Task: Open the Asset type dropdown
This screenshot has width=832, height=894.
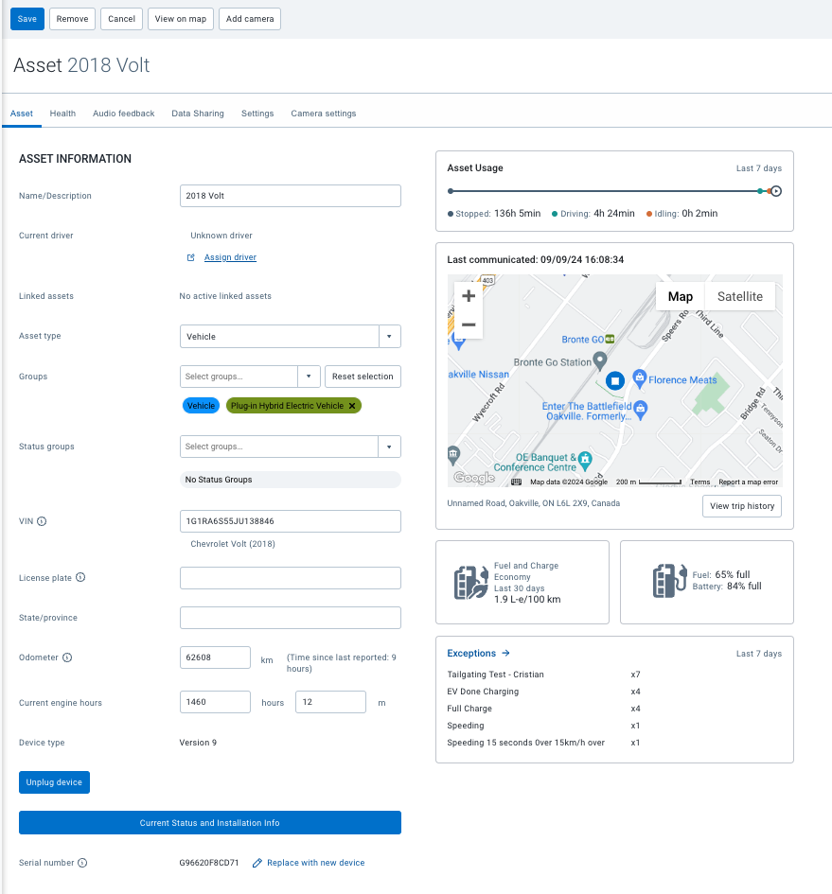Action: tap(388, 336)
